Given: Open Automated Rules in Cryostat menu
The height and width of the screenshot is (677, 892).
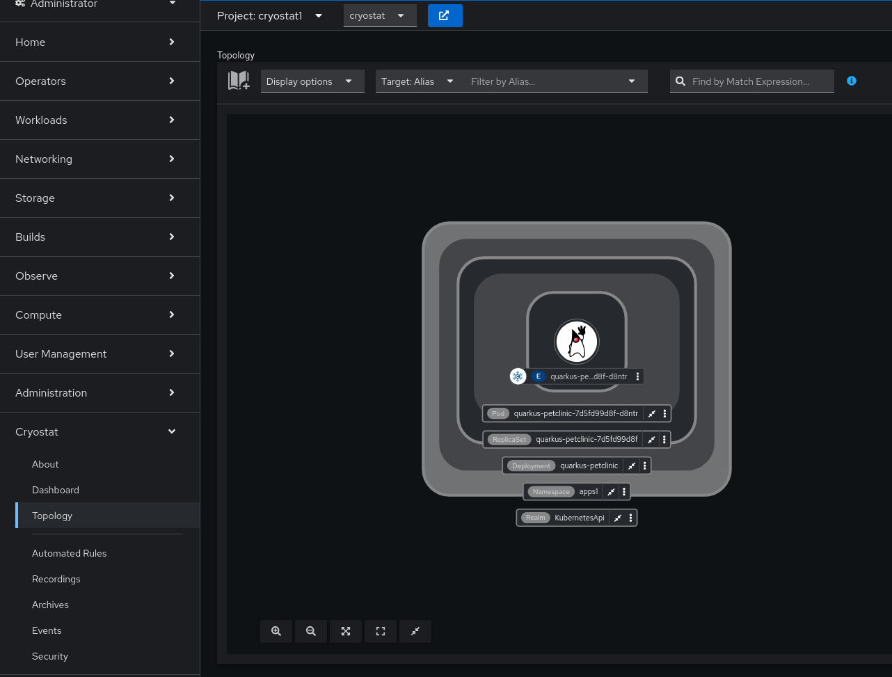Looking at the screenshot, I should pos(70,553).
